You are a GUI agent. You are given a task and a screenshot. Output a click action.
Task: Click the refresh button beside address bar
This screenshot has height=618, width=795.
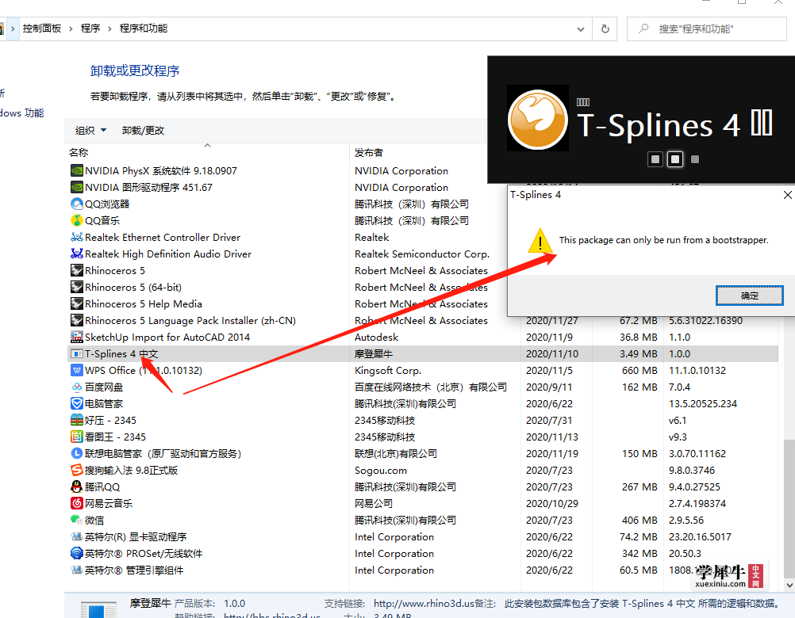[605, 29]
